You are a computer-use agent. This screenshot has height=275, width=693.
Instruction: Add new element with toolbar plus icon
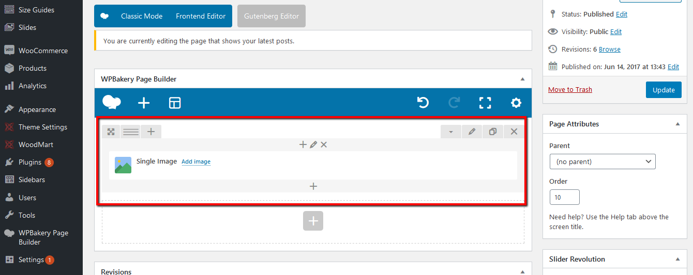(144, 103)
